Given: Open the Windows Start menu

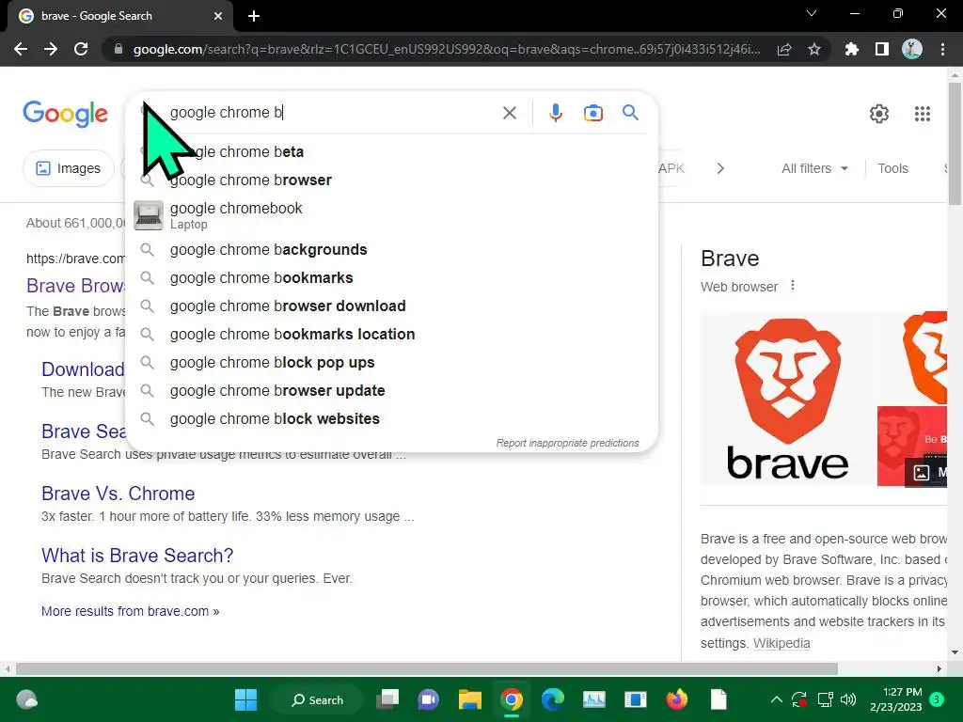Looking at the screenshot, I should (245, 699).
